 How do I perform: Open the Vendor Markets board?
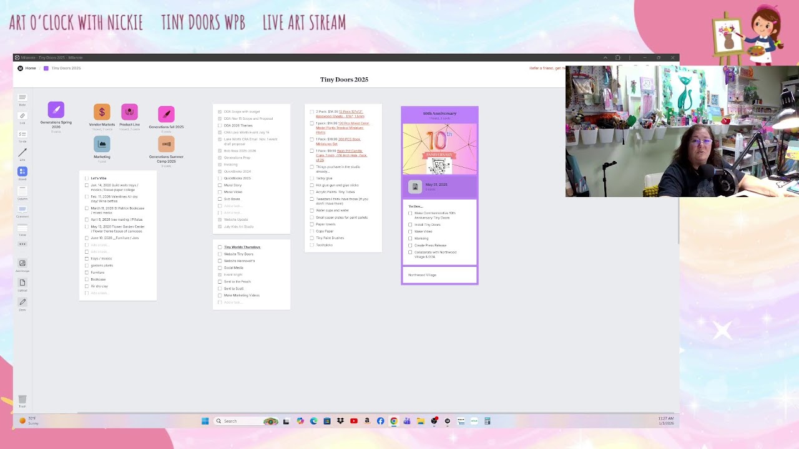(102, 112)
